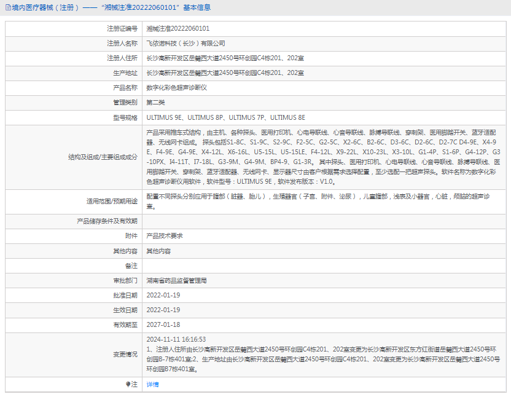Select the 管理类别 row label
The height and width of the screenshot is (397, 511).
click(x=125, y=103)
